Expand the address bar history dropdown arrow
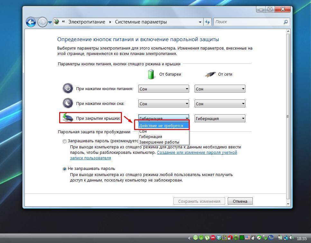 [200, 22]
